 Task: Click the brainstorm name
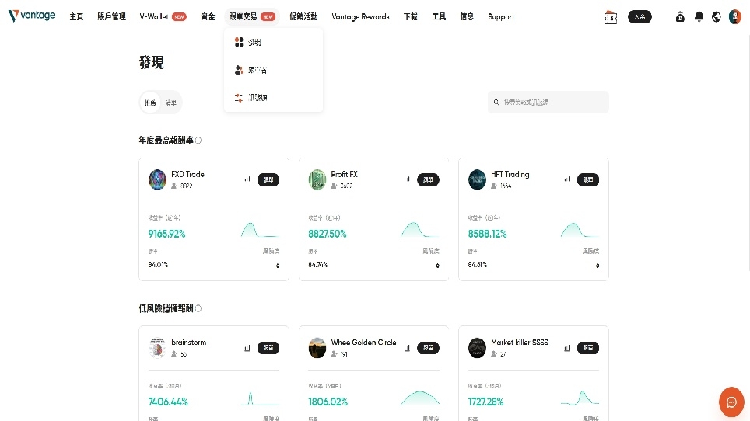click(188, 343)
